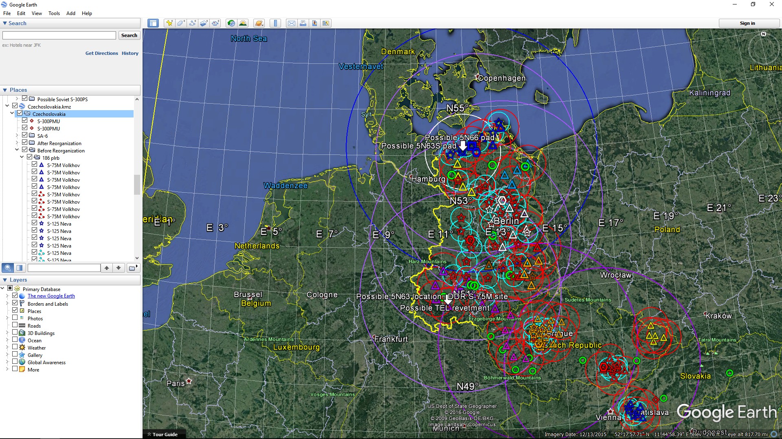Enable the Ocean layer checkbox

15,340
